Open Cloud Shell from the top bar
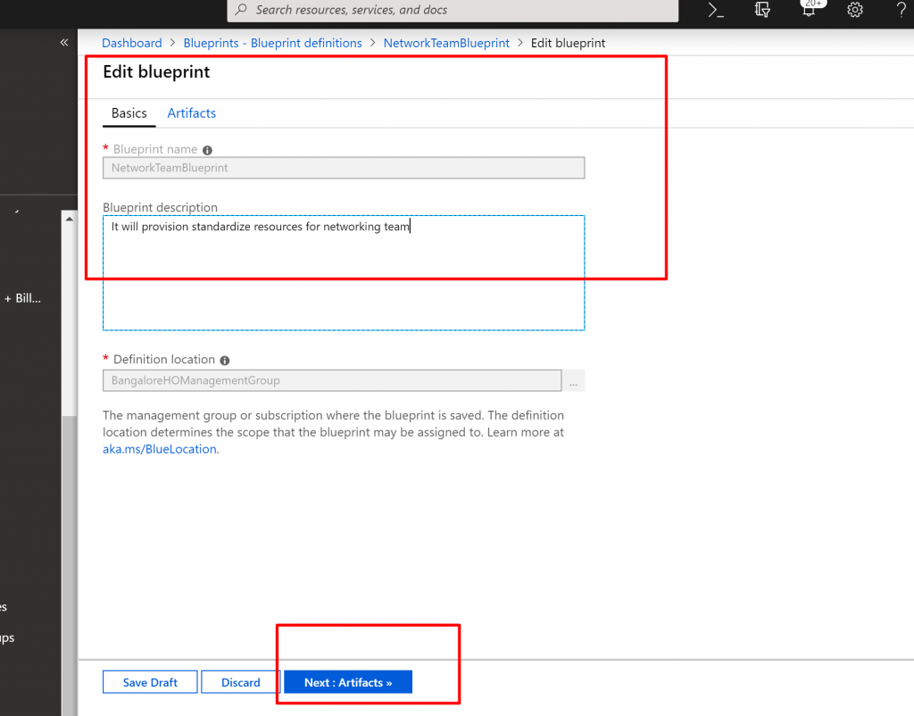This screenshot has height=716, width=914. [x=715, y=10]
